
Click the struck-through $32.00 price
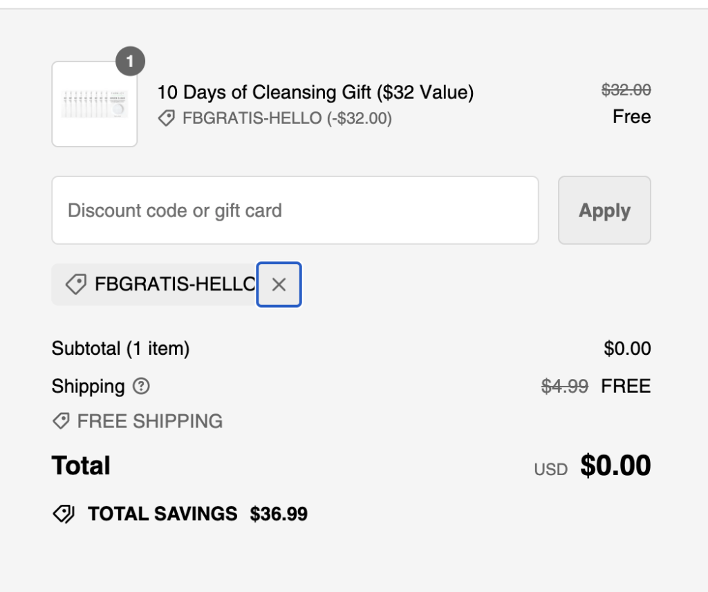coord(626,90)
